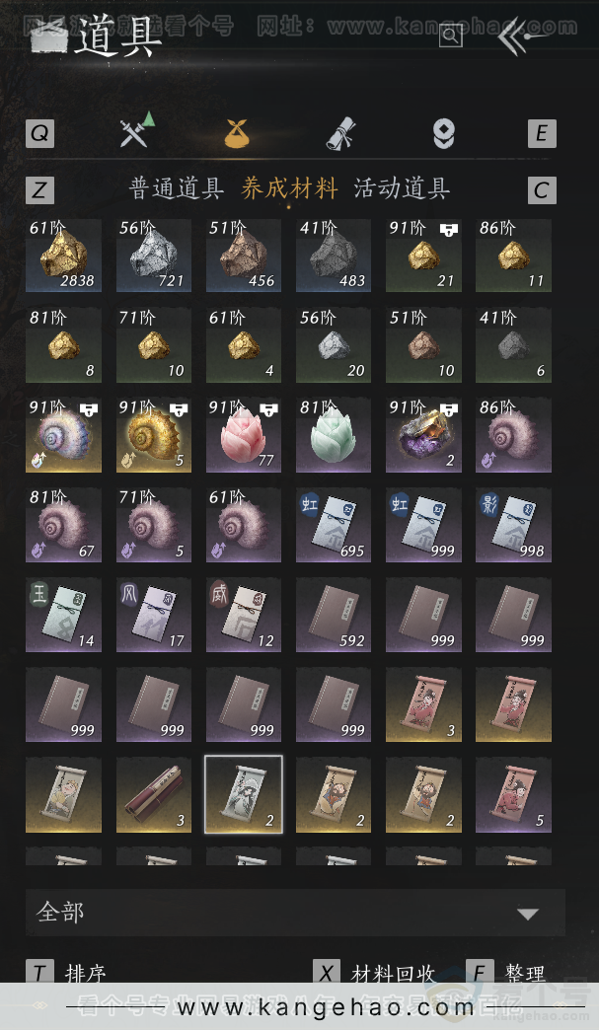Click the 材料回收 recycle button
The width and height of the screenshot is (599, 1031).
pyautogui.click(x=373, y=972)
